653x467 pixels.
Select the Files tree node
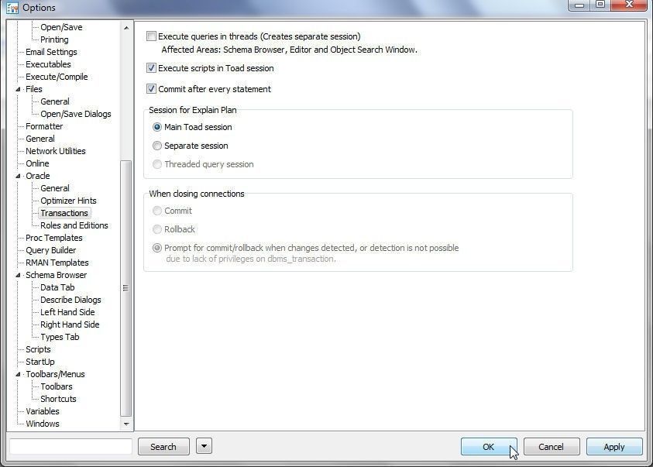click(34, 89)
